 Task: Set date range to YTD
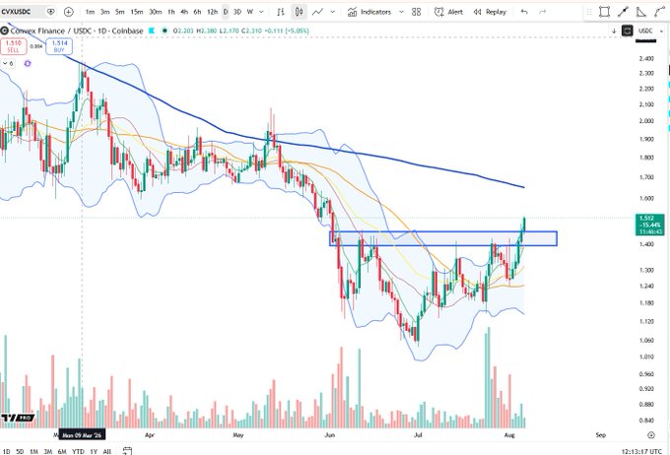pos(78,451)
